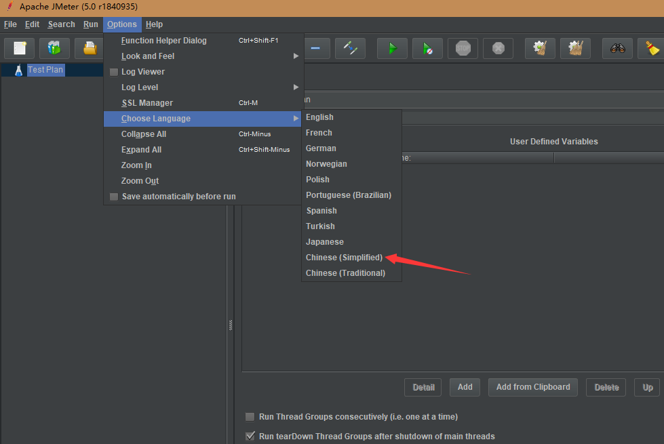Close the Options menu via its header

pyautogui.click(x=122, y=24)
